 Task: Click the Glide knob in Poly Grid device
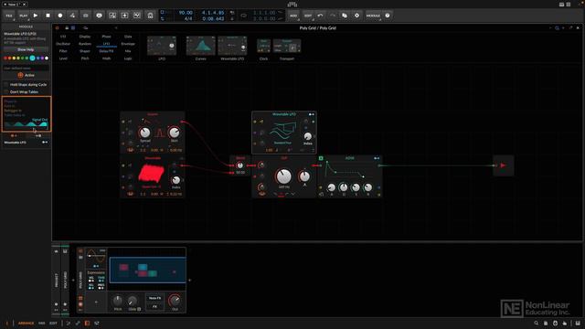pos(132,301)
